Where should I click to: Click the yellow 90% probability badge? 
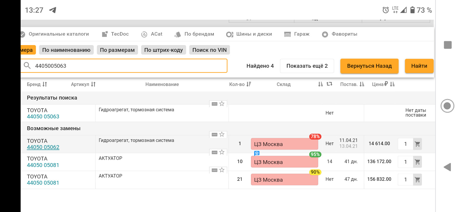[315, 172]
